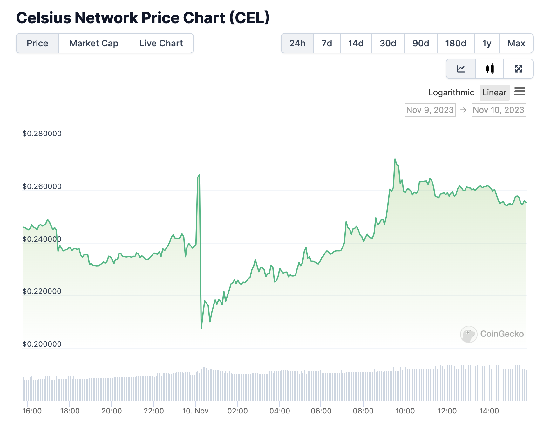This screenshot has height=423, width=537.
Task: Switch to the Market Cap tab
Action: [x=94, y=43]
